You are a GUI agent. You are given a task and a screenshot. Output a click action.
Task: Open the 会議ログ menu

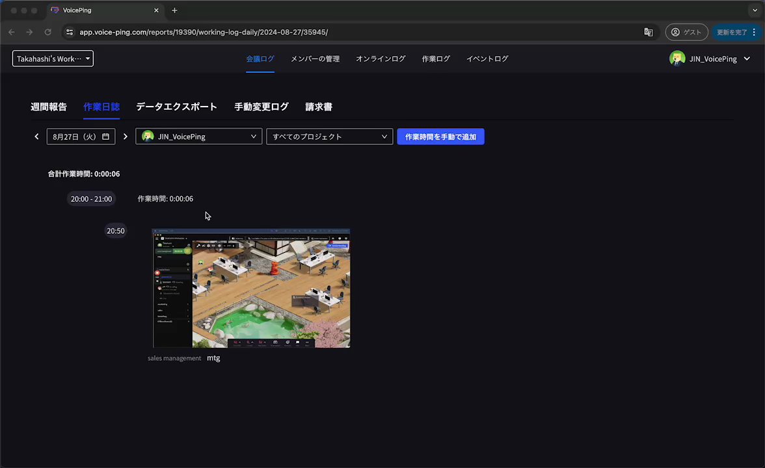[x=260, y=58]
